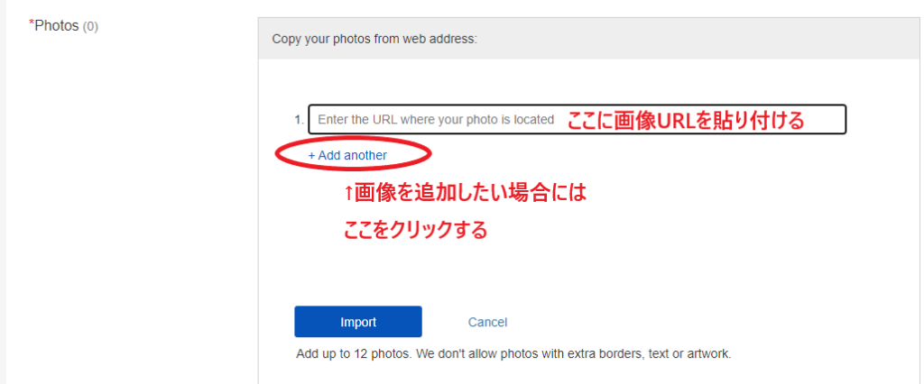924x384 pixels.
Task: Click the red up-arrow in the annotation
Action: tap(349, 194)
